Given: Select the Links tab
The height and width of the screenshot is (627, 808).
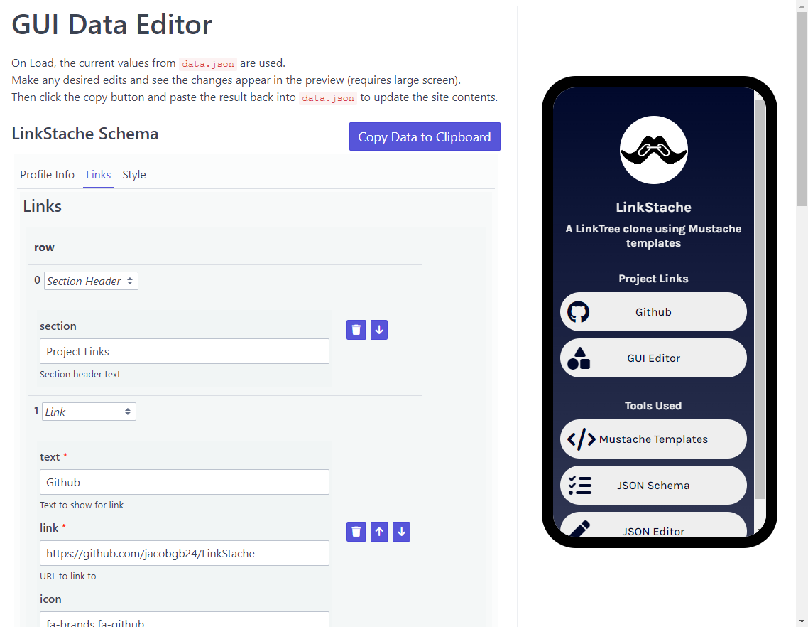Looking at the screenshot, I should coord(99,174).
